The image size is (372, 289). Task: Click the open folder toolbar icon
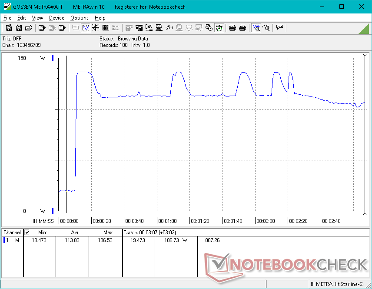[29, 28]
